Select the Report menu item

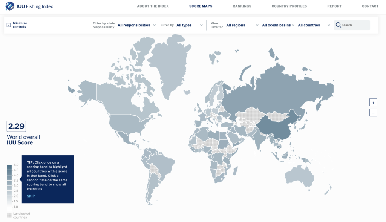click(334, 6)
